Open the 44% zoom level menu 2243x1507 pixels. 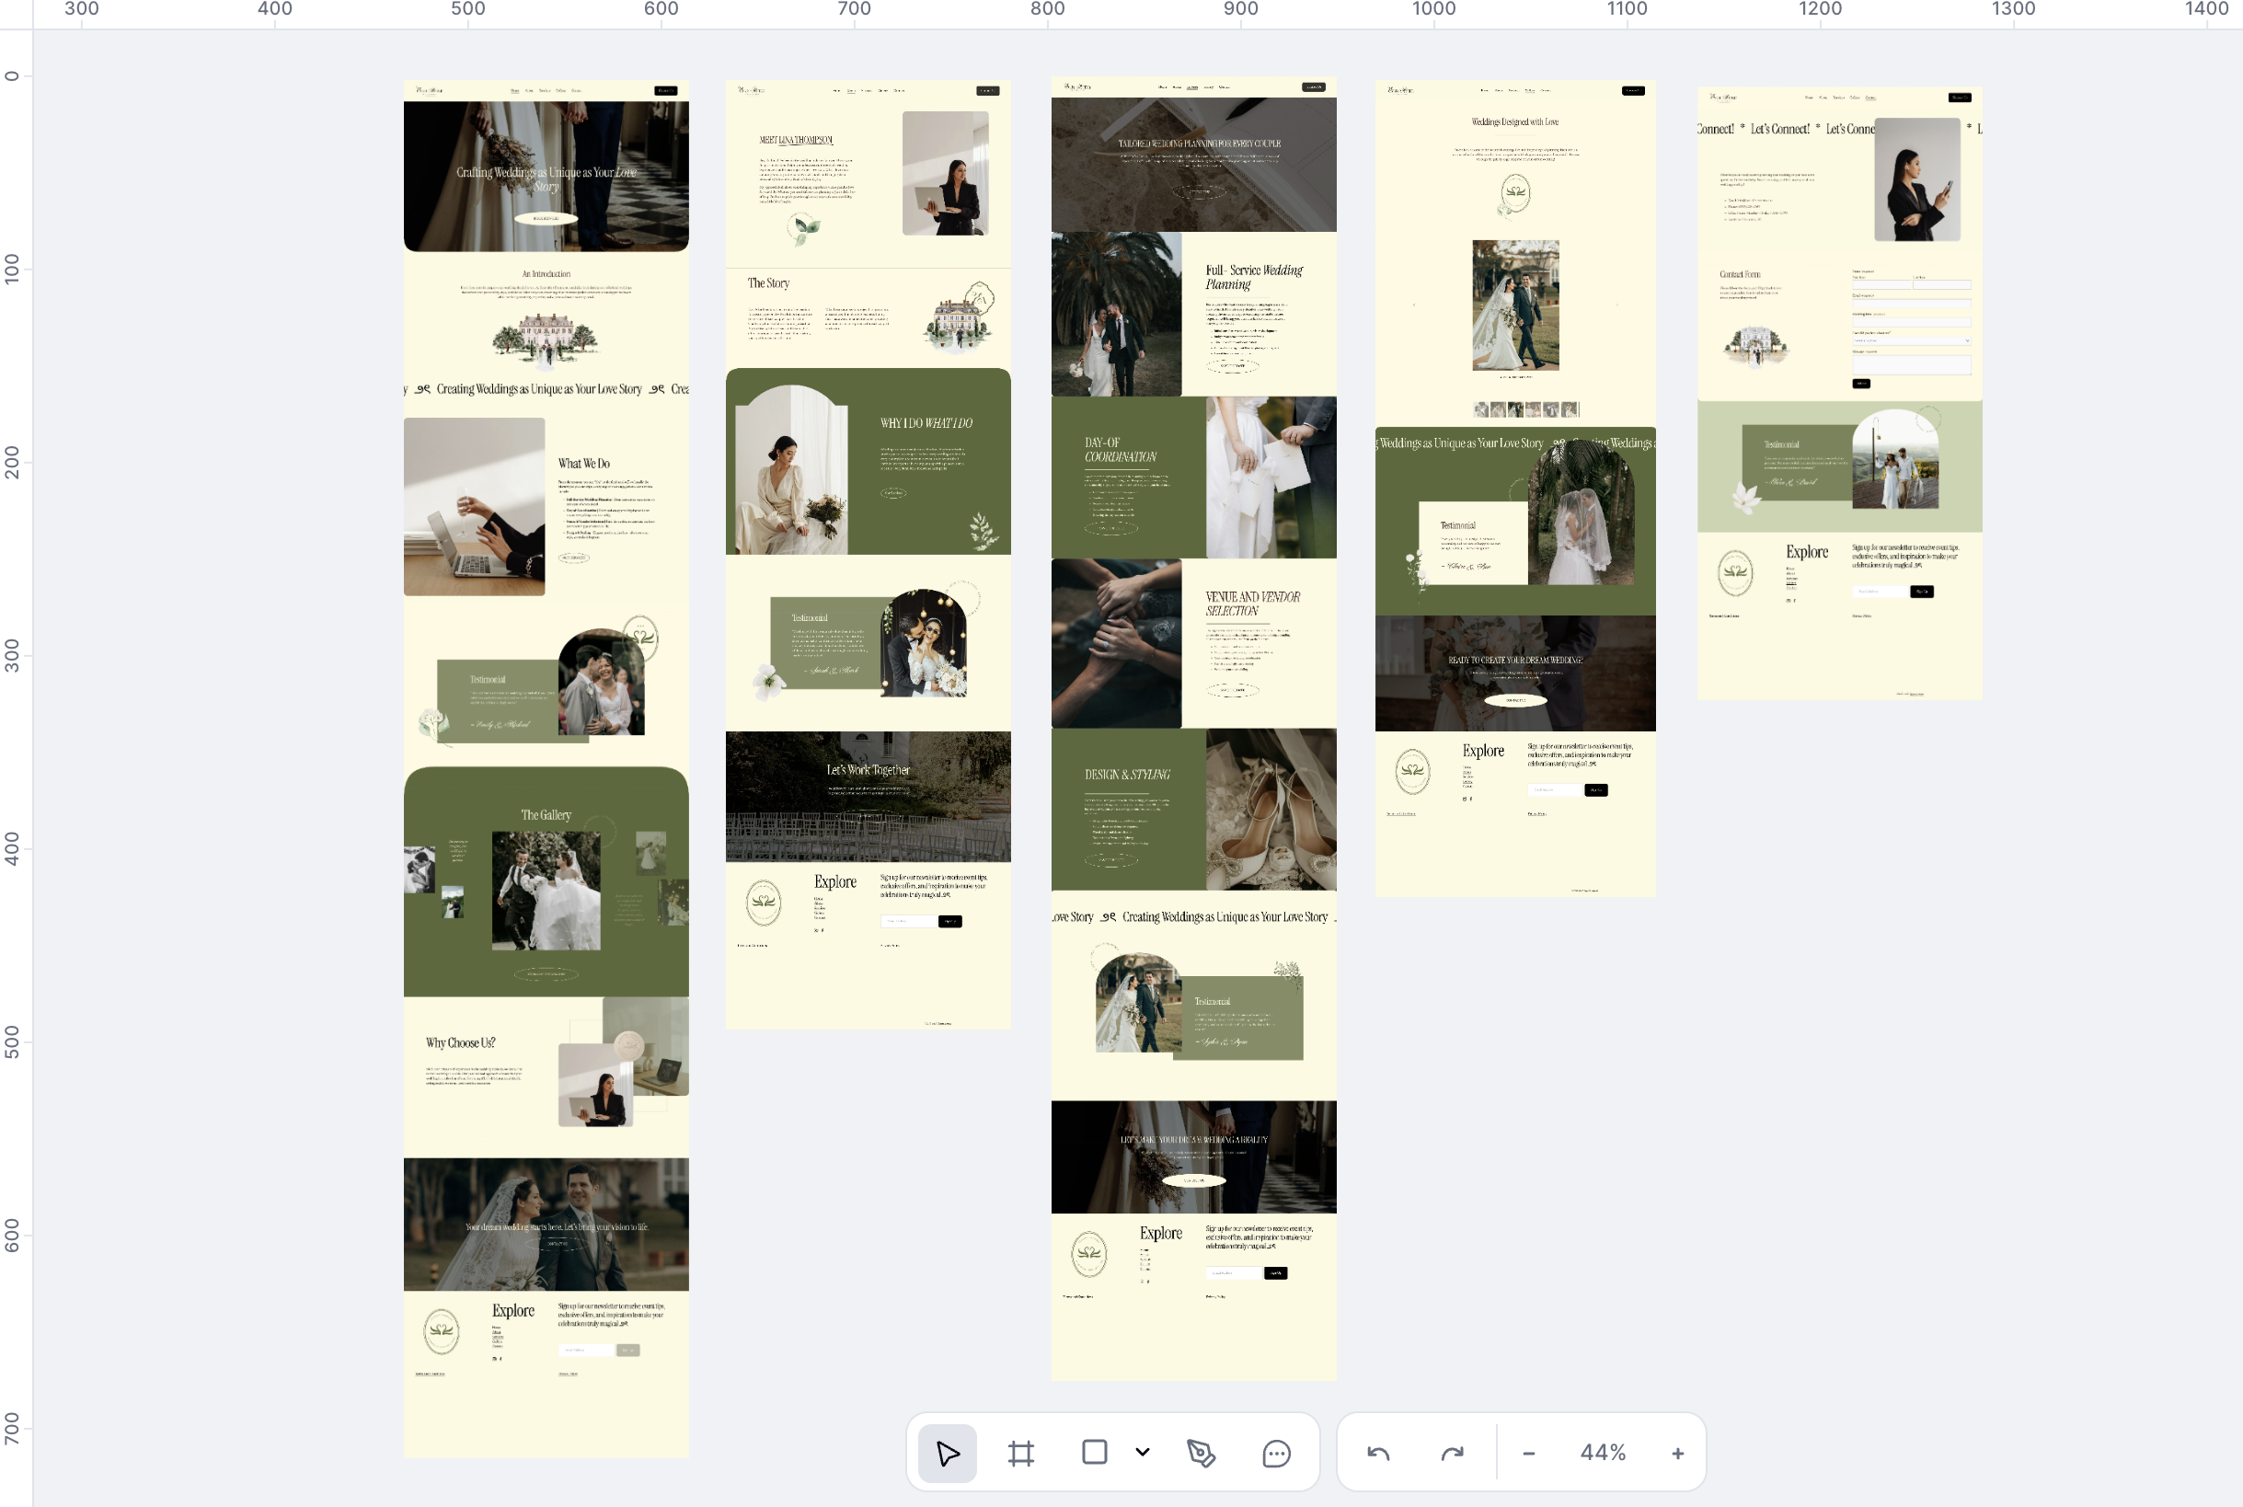coord(1602,1452)
